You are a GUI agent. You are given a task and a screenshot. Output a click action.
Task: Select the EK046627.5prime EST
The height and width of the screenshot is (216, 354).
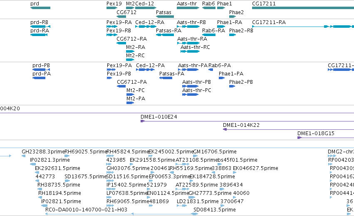tap(235, 172)
